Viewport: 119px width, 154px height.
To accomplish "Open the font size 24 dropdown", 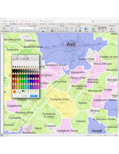I will point(39,28).
